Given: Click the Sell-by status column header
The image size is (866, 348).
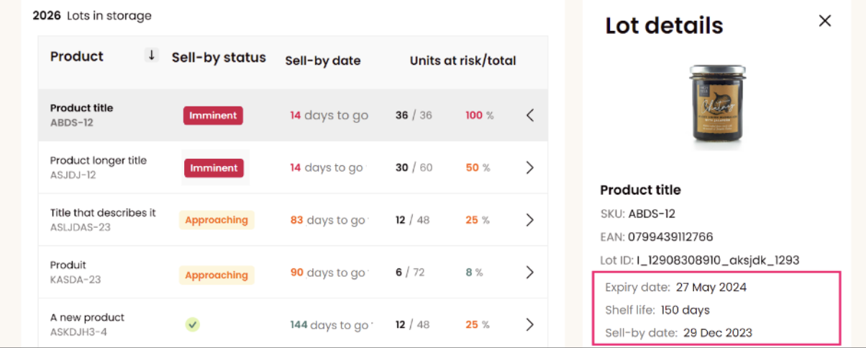Looking at the screenshot, I should [219, 58].
